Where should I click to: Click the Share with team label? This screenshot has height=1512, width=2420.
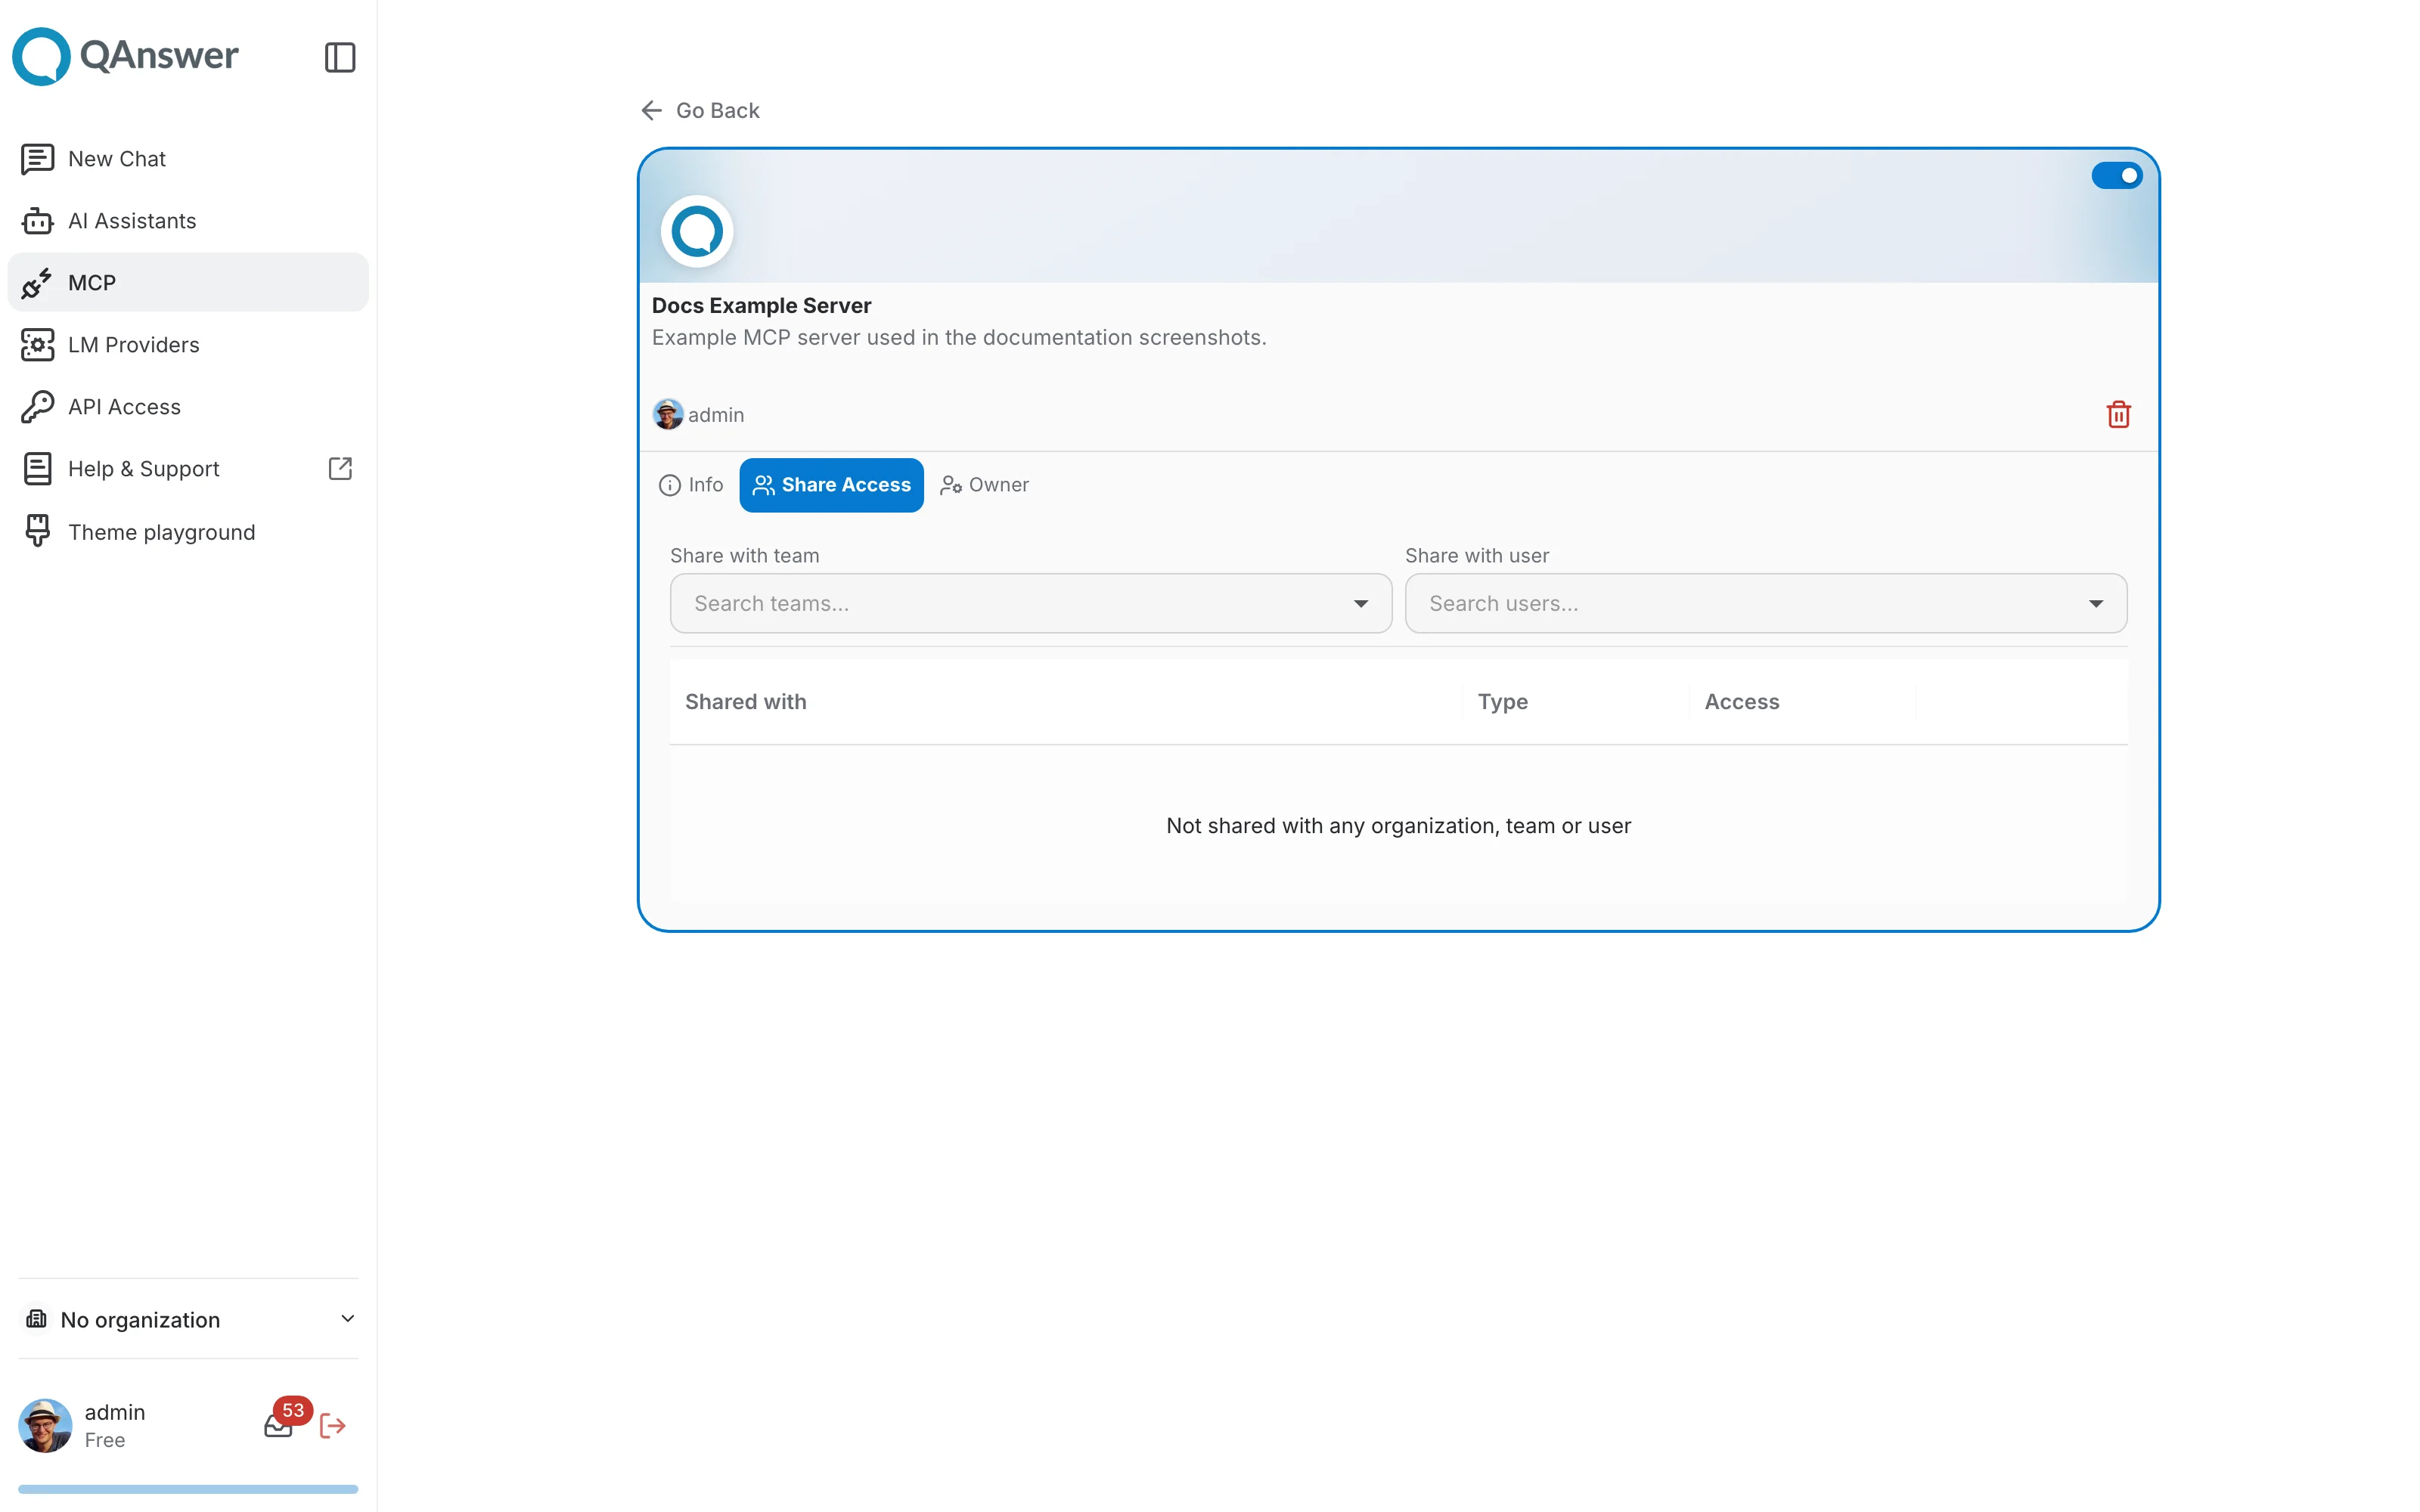tap(745, 555)
